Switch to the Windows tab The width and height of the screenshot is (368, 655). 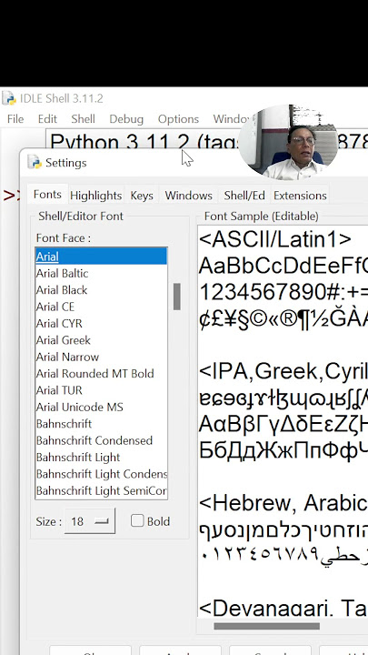[x=189, y=196]
